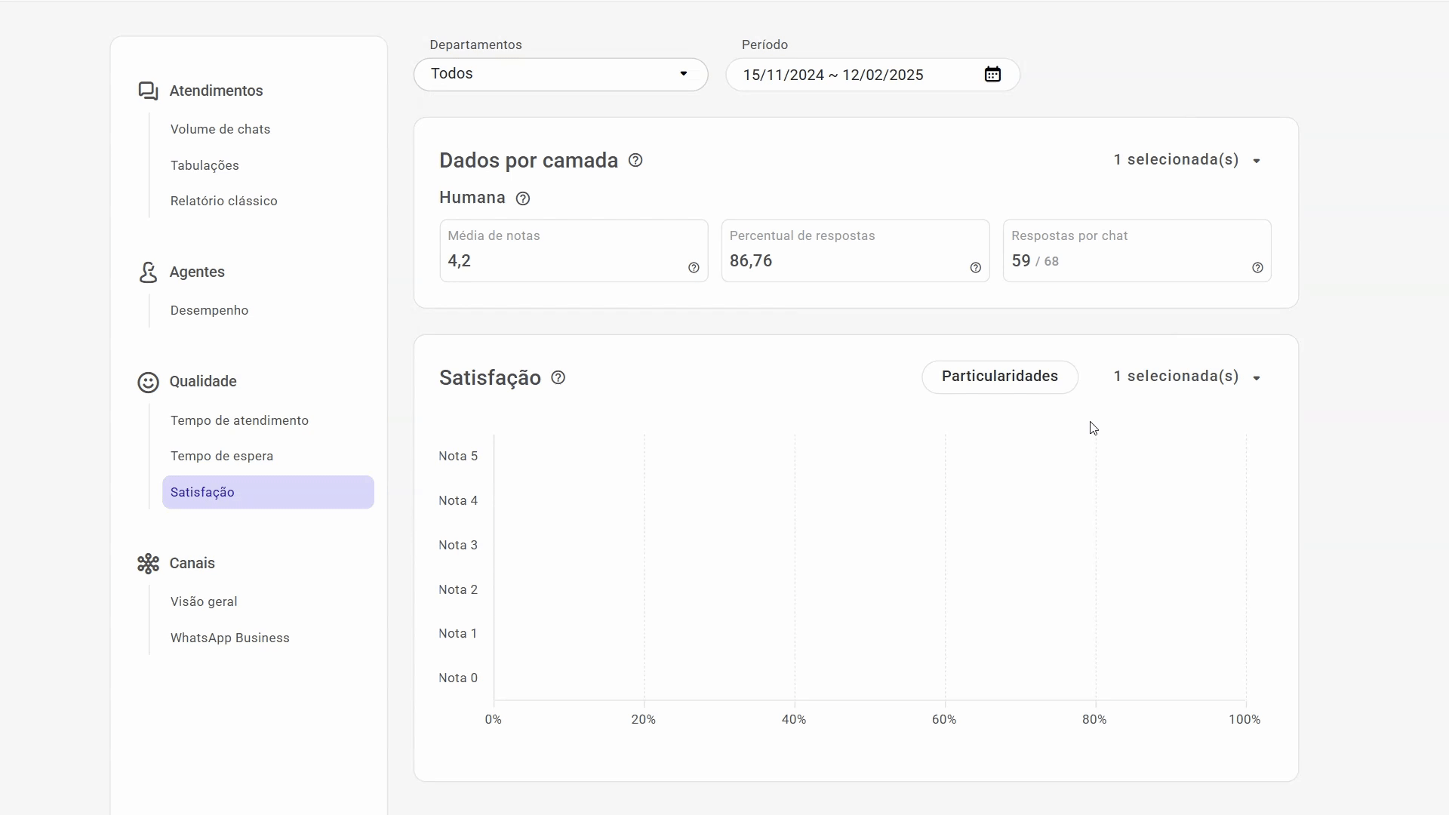Expand Satisfação chart 1 selecionada(s) dropdown
This screenshot has height=815, width=1449.
click(x=1188, y=377)
